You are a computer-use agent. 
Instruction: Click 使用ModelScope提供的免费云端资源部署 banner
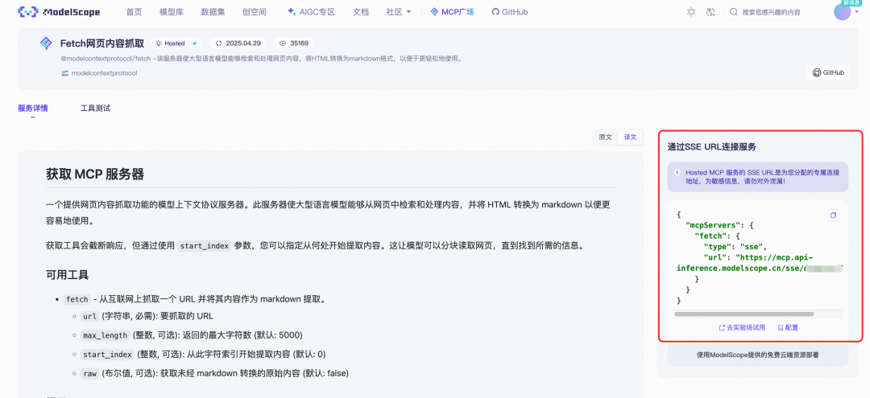coord(758,355)
